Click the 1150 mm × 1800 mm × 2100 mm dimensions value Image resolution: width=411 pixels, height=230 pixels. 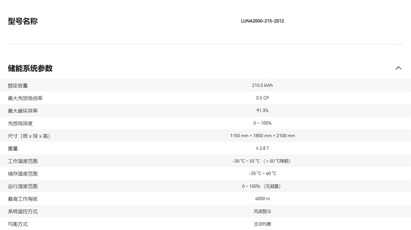[262, 136]
